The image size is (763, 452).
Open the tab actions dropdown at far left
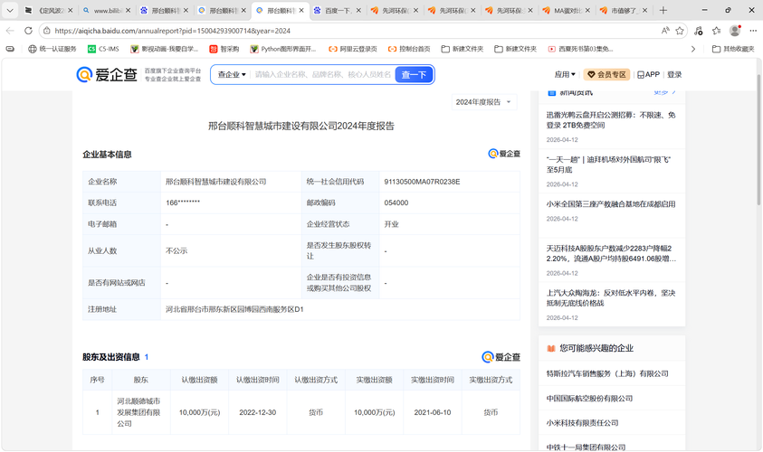[10, 10]
